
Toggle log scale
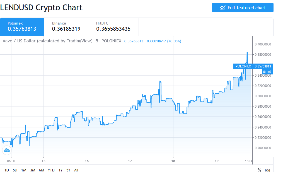(267, 170)
